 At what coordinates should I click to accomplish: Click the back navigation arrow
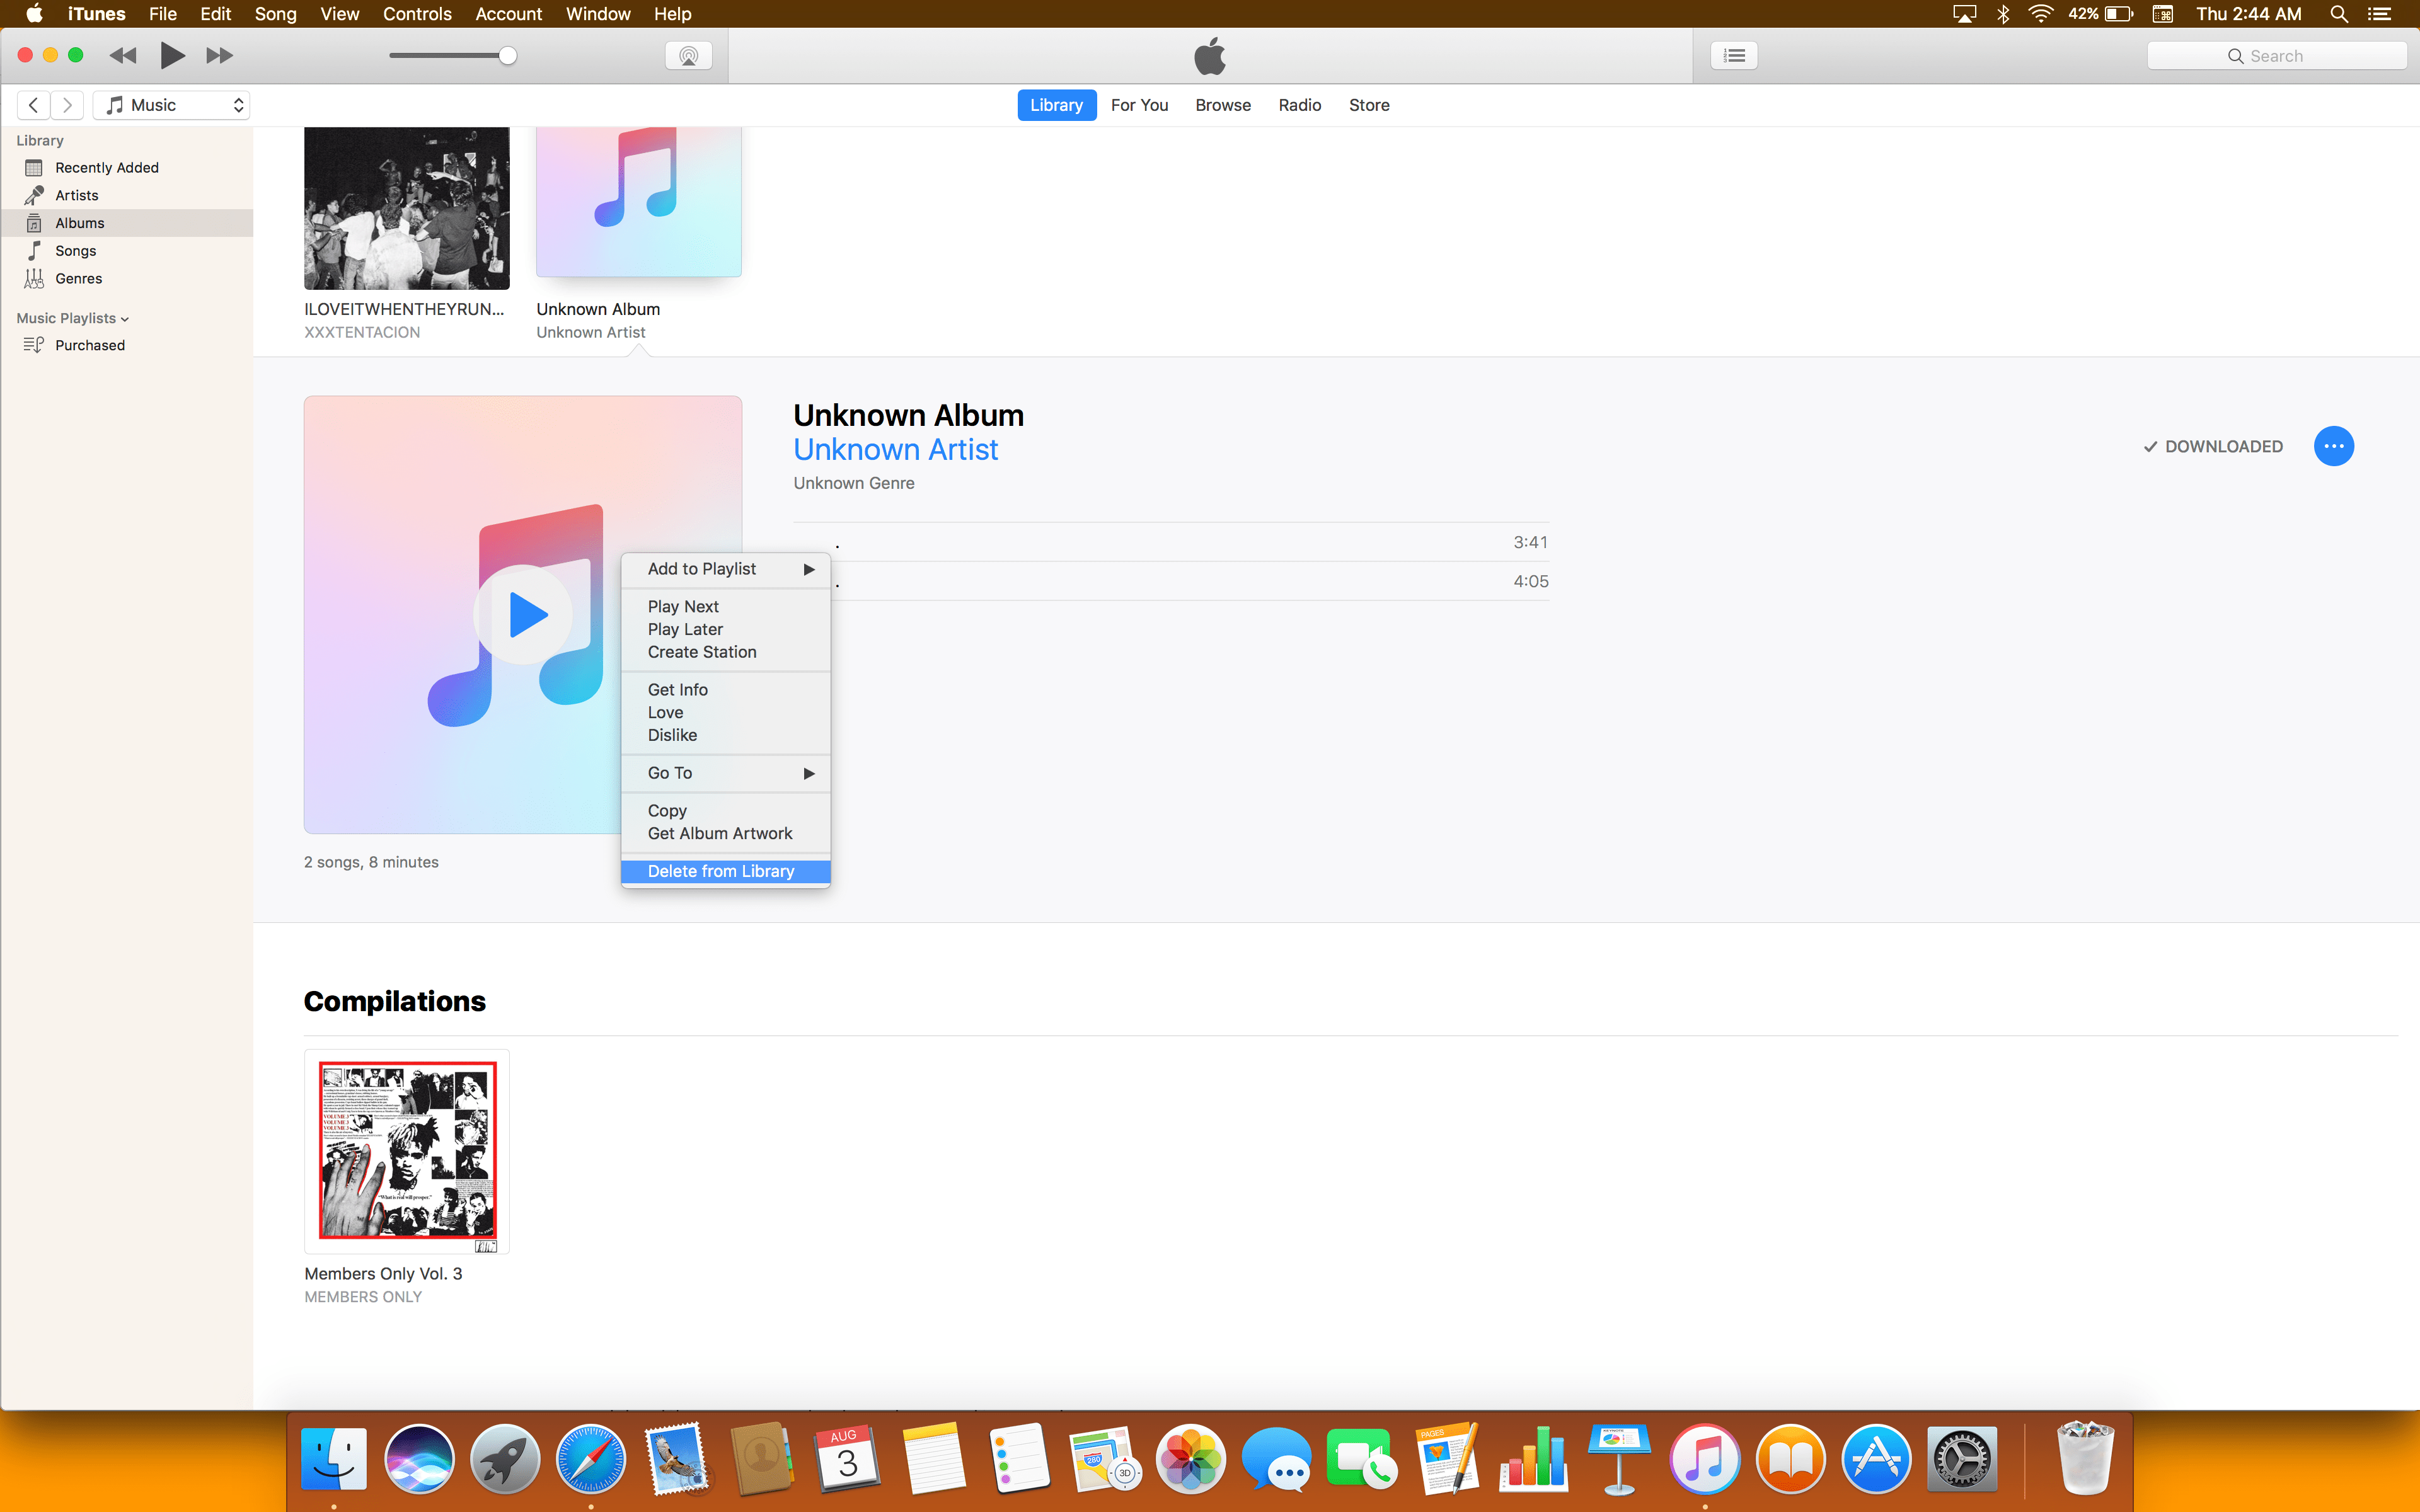point(33,105)
